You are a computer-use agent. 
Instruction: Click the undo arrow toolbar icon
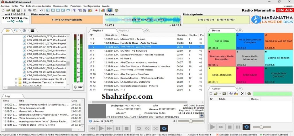[42, 10]
